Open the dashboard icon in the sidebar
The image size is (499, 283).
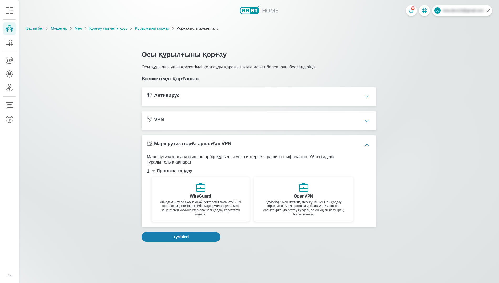point(9,10)
